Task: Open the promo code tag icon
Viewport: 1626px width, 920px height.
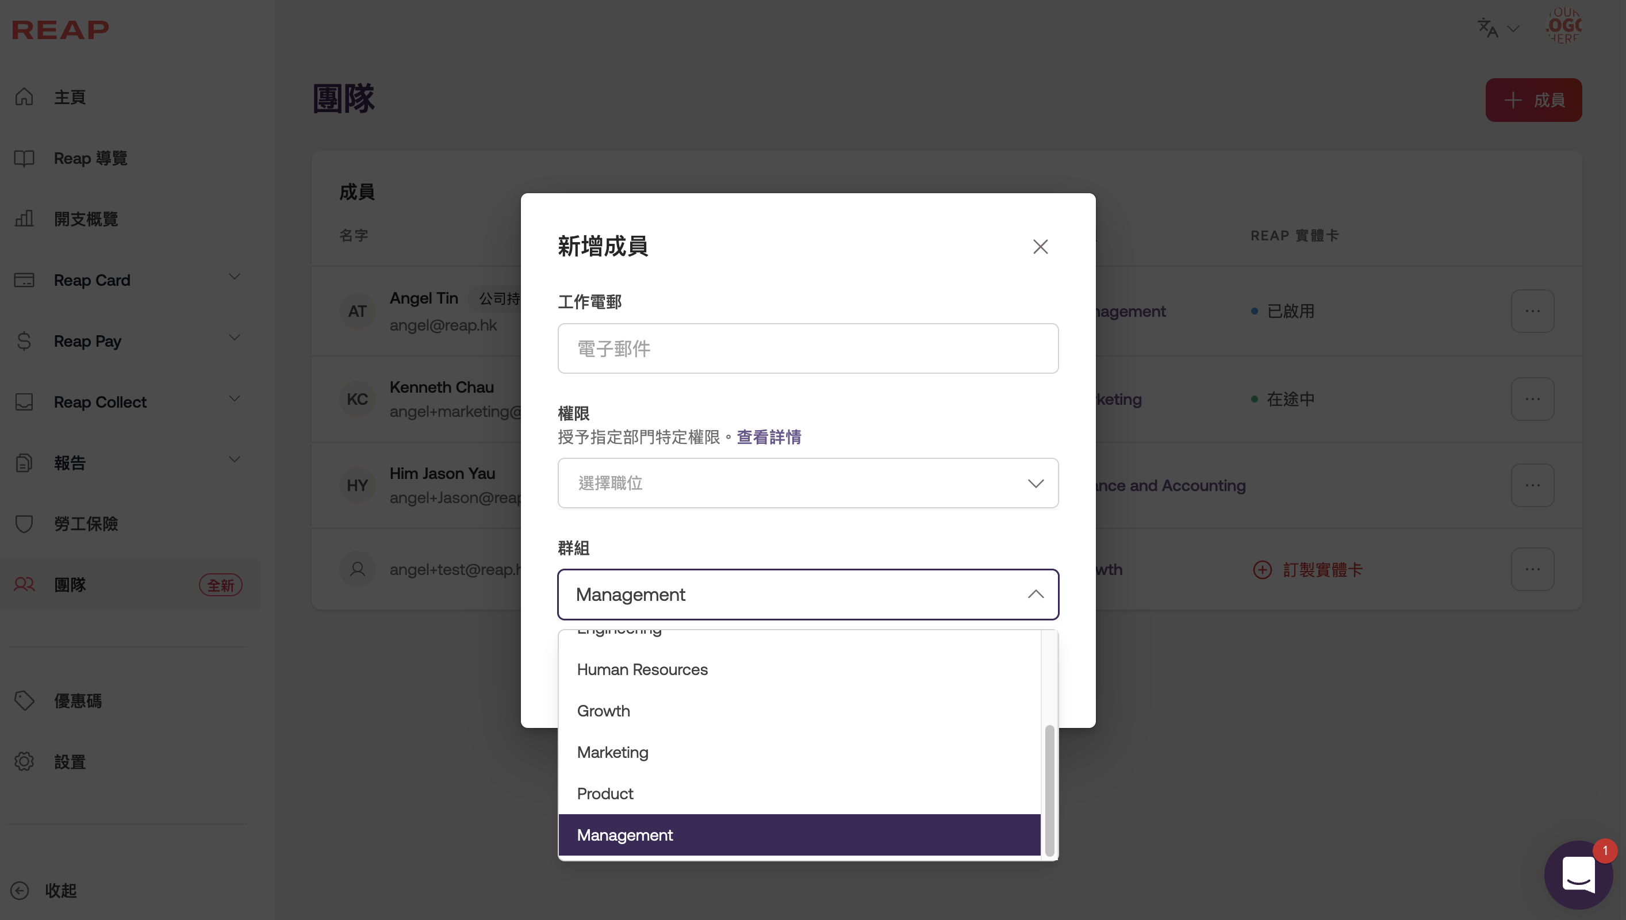Action: coord(24,700)
